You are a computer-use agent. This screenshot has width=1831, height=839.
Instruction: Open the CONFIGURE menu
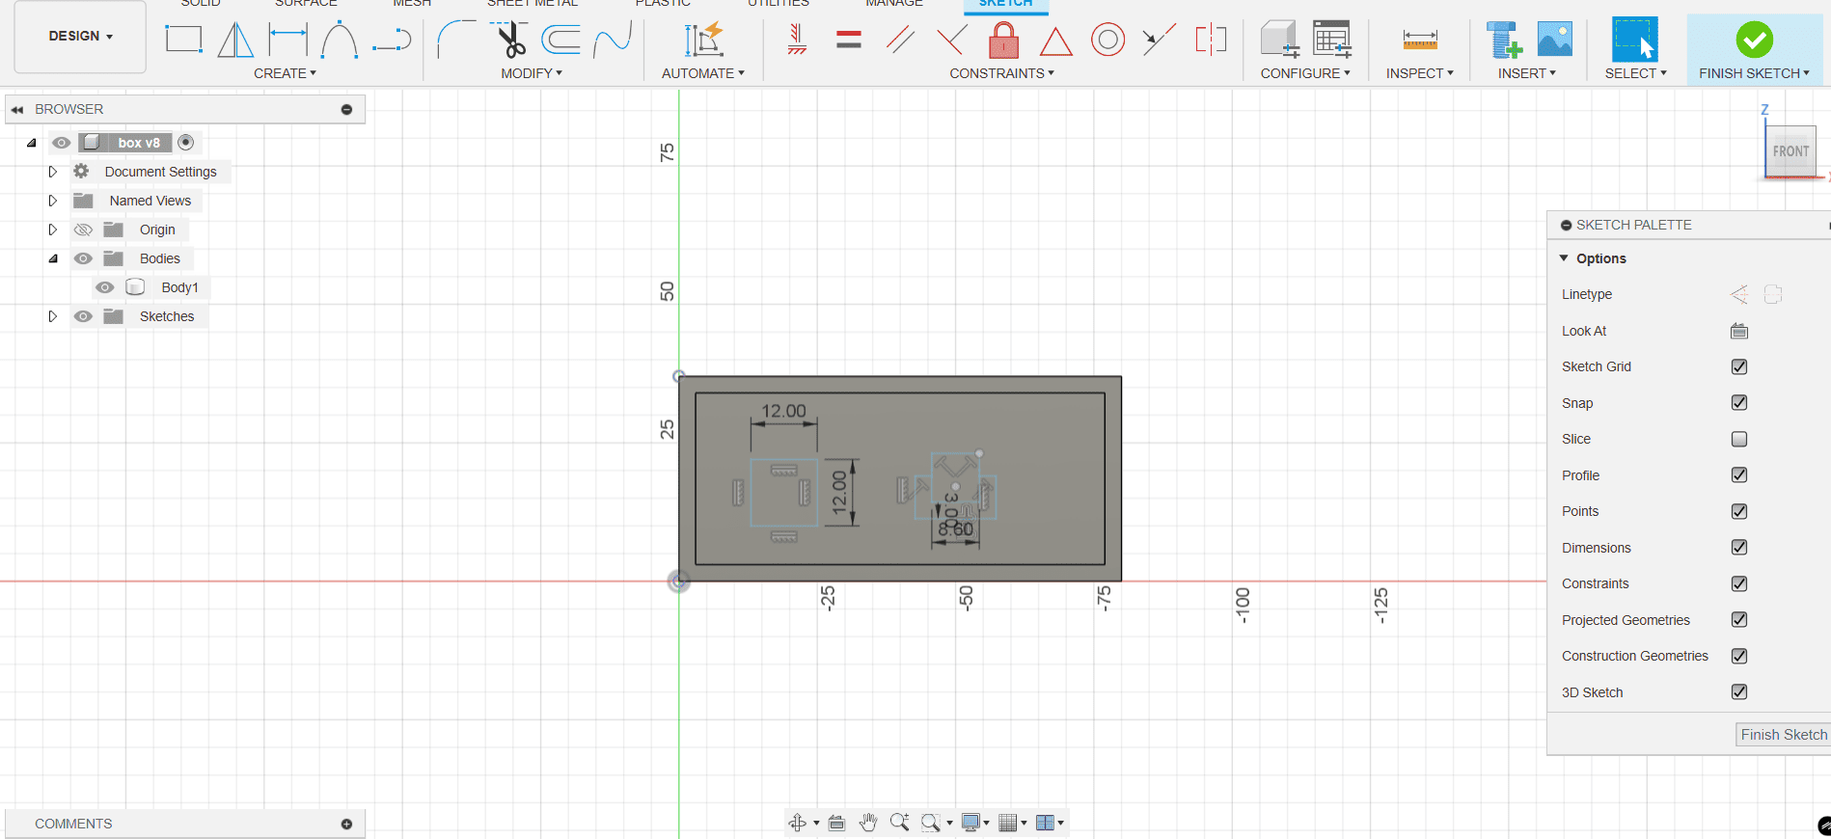pos(1305,73)
